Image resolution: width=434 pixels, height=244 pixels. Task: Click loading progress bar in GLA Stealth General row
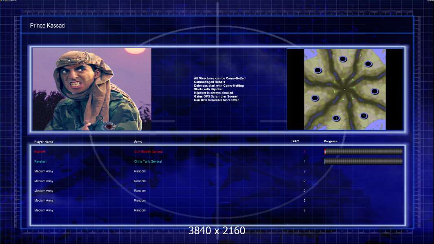pos(364,151)
